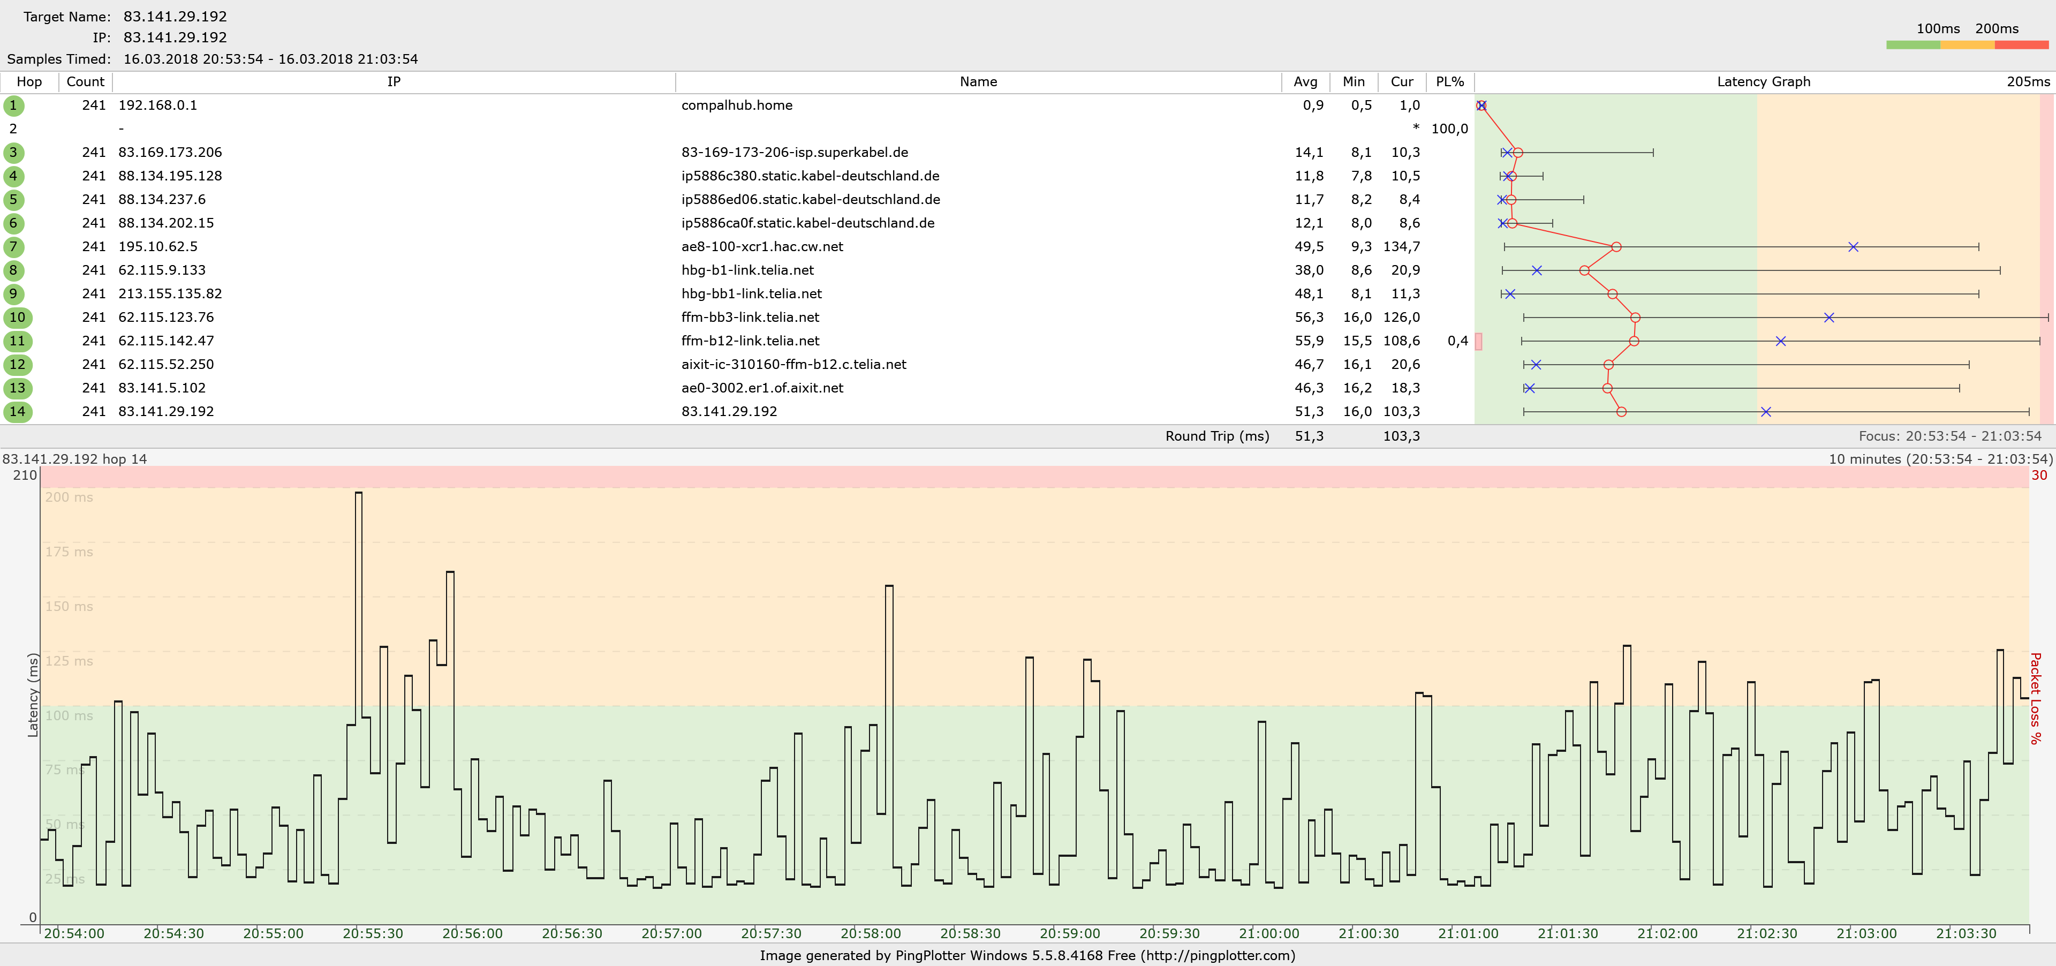Click the orange legend bar segment

[1968, 44]
